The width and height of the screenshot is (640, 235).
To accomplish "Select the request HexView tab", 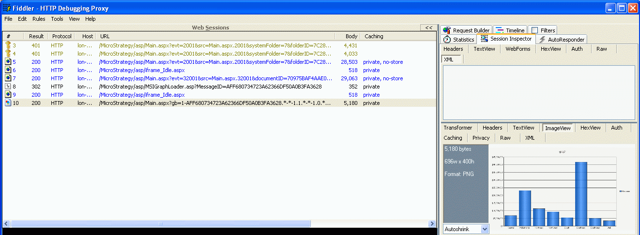I will [x=550, y=49].
